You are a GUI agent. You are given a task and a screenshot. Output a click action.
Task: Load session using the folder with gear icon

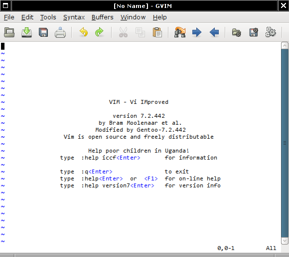237,32
